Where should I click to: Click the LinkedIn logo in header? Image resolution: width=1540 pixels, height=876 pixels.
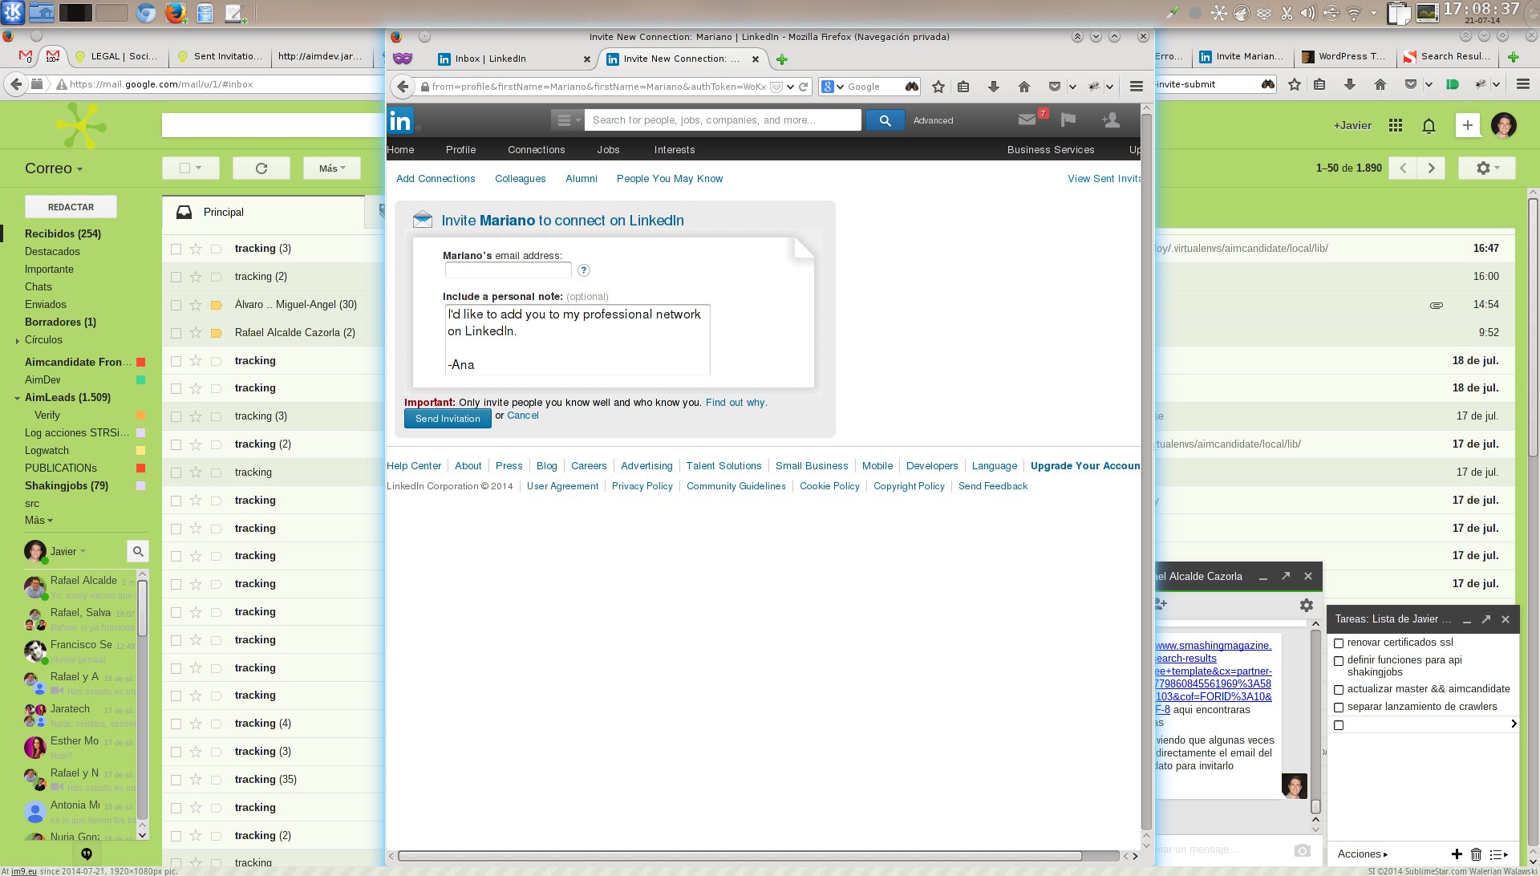[400, 120]
